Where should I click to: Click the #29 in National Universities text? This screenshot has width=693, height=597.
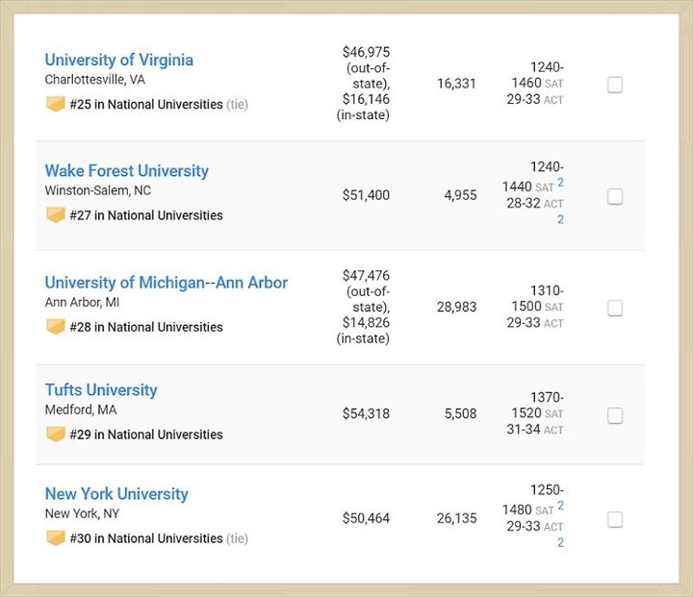point(146,435)
